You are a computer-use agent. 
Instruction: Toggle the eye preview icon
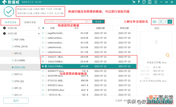(155, 22)
